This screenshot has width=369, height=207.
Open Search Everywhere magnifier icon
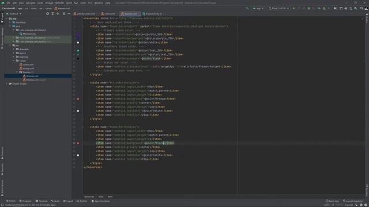click(x=362, y=8)
